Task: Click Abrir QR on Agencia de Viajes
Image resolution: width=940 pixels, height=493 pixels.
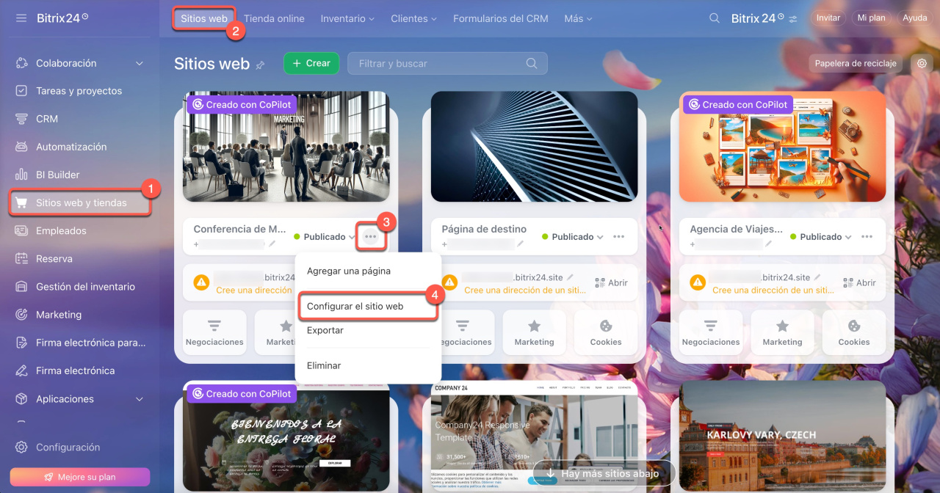Action: (859, 282)
